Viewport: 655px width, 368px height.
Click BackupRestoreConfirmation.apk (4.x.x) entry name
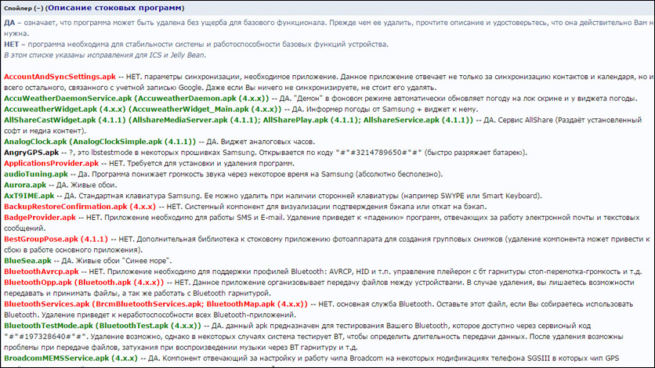point(80,207)
